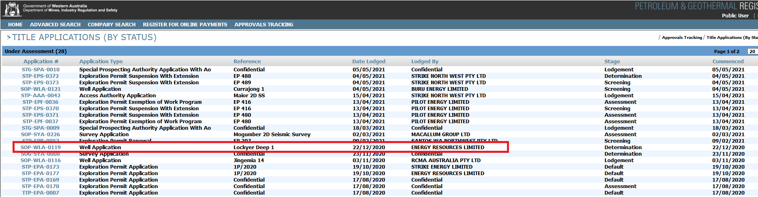Click date lodged '03/11/2020' cell

369,161
